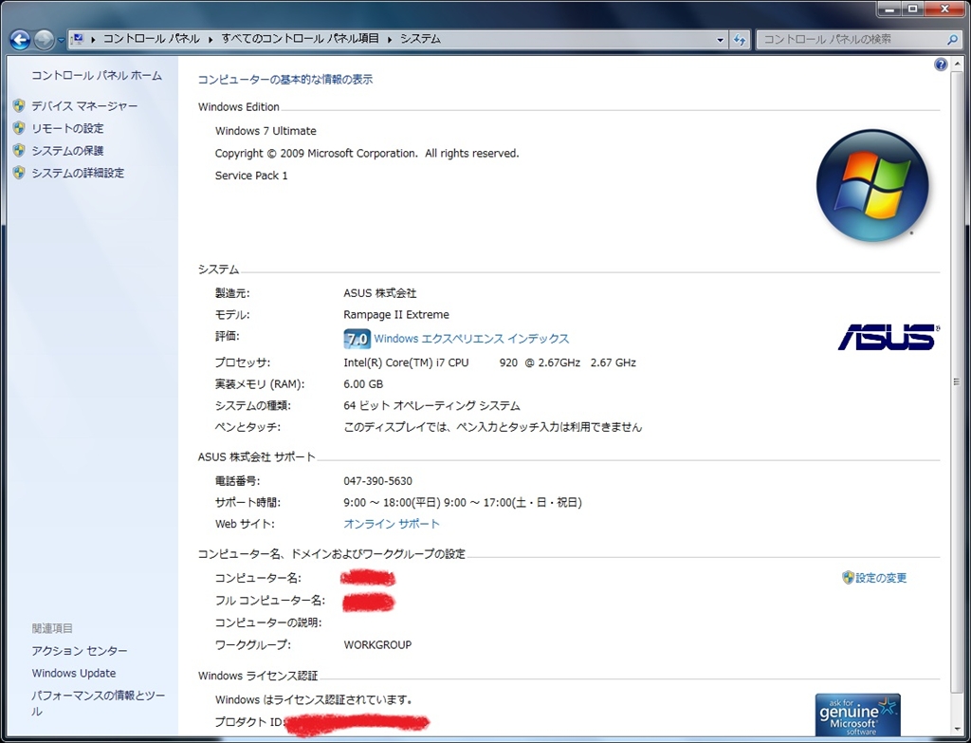
Task: Open アクション センター link
Action: point(80,651)
